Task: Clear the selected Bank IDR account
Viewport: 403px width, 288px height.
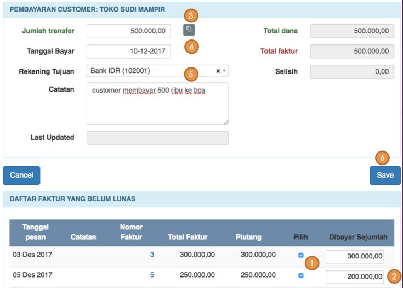Action: [x=218, y=71]
